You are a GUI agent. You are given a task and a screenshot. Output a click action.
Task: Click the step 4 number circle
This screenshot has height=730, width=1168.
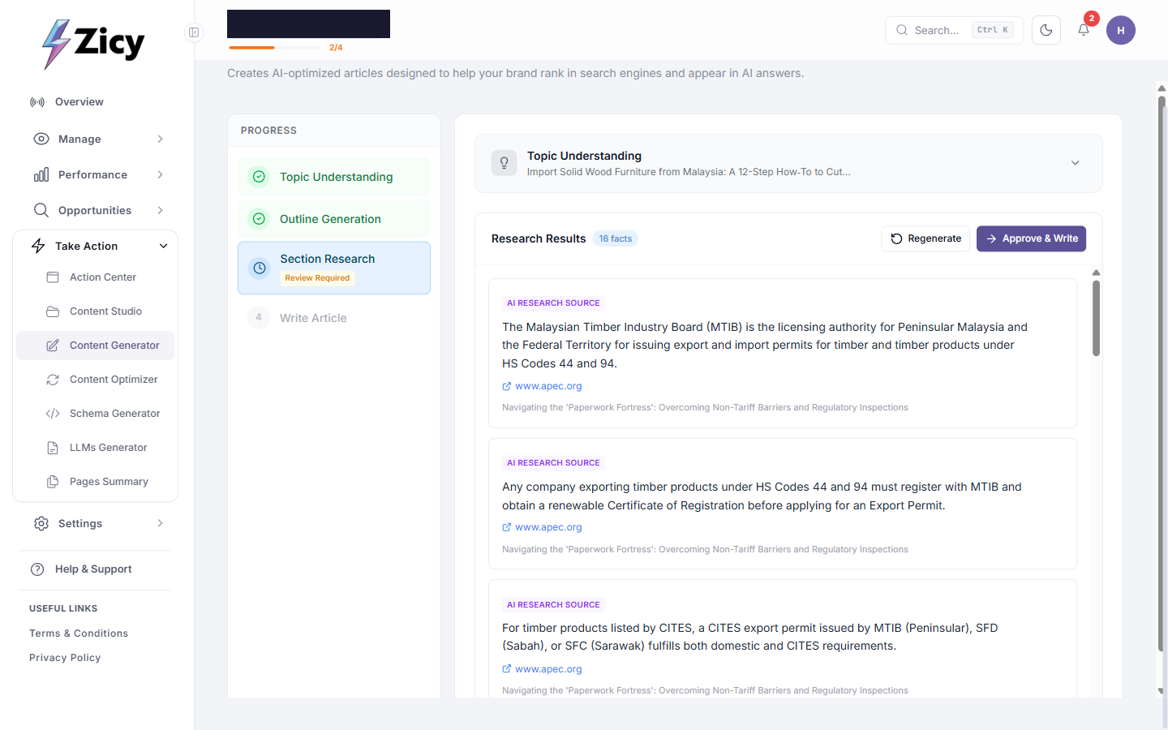259,317
